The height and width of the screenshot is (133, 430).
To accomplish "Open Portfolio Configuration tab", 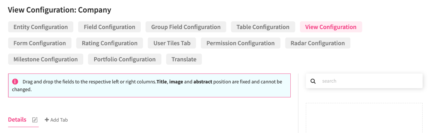I will point(125,59).
